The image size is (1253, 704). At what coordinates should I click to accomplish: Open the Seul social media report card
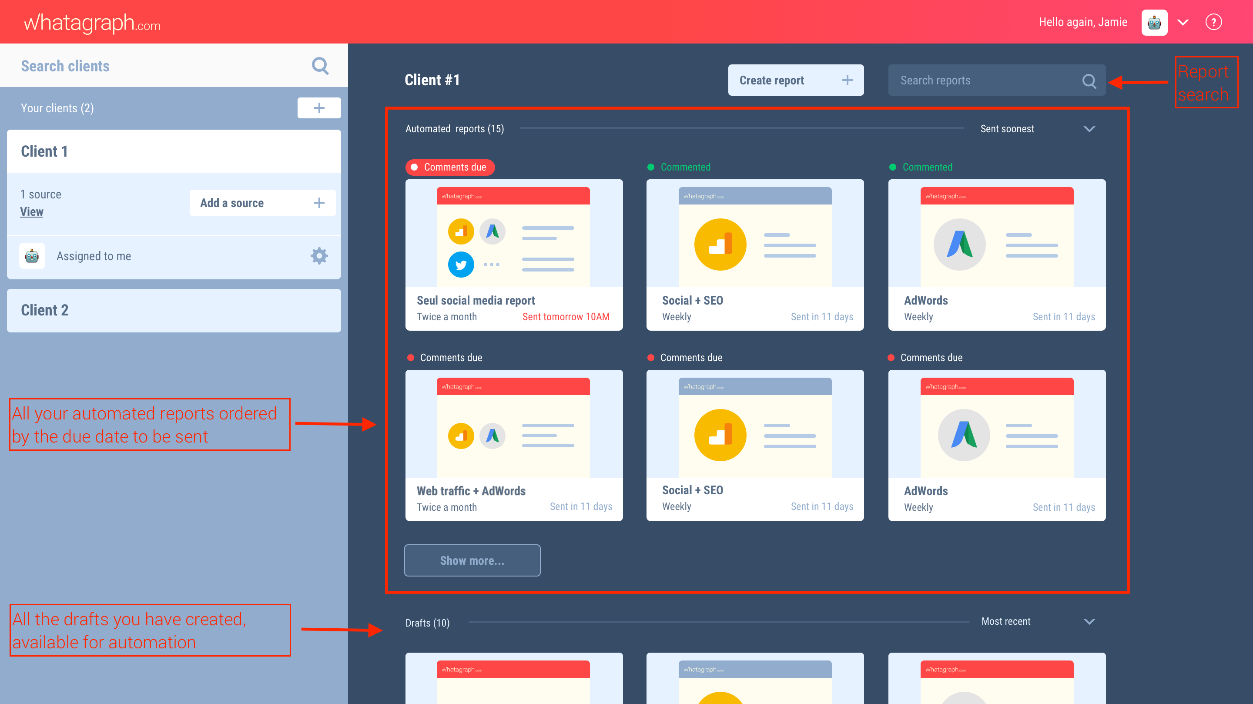514,255
